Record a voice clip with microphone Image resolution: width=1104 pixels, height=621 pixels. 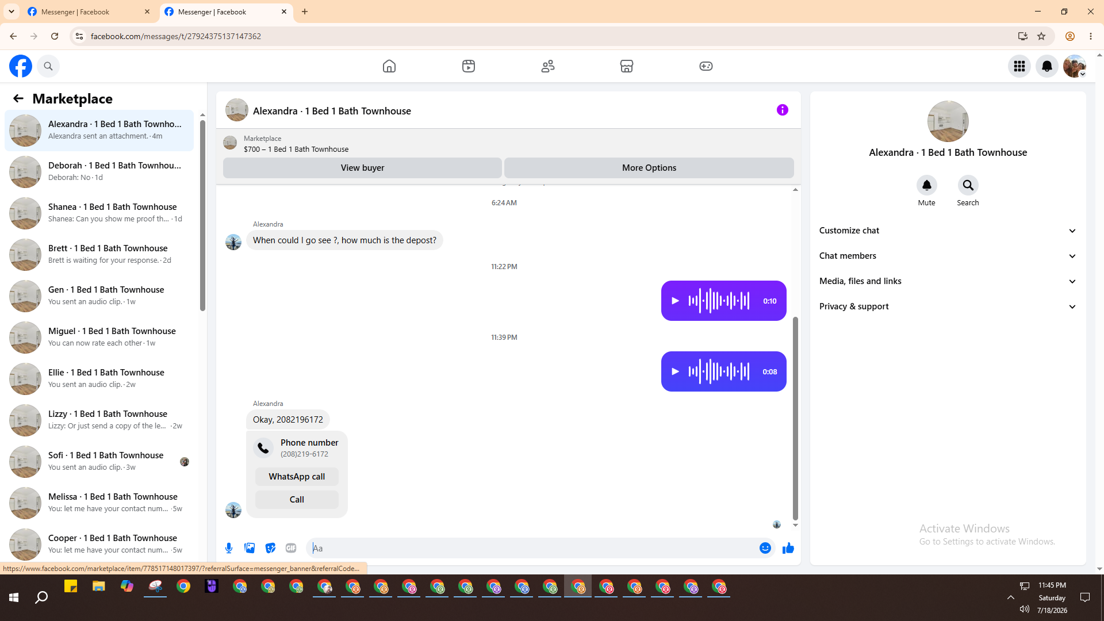[229, 548]
